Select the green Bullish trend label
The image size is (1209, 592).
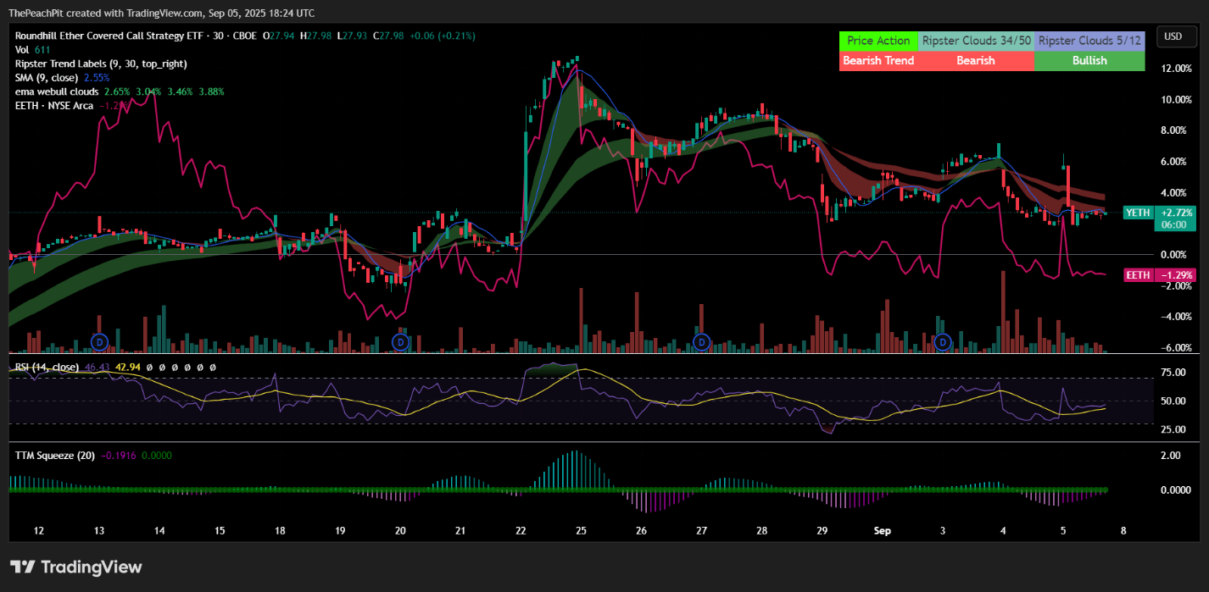pos(1089,60)
